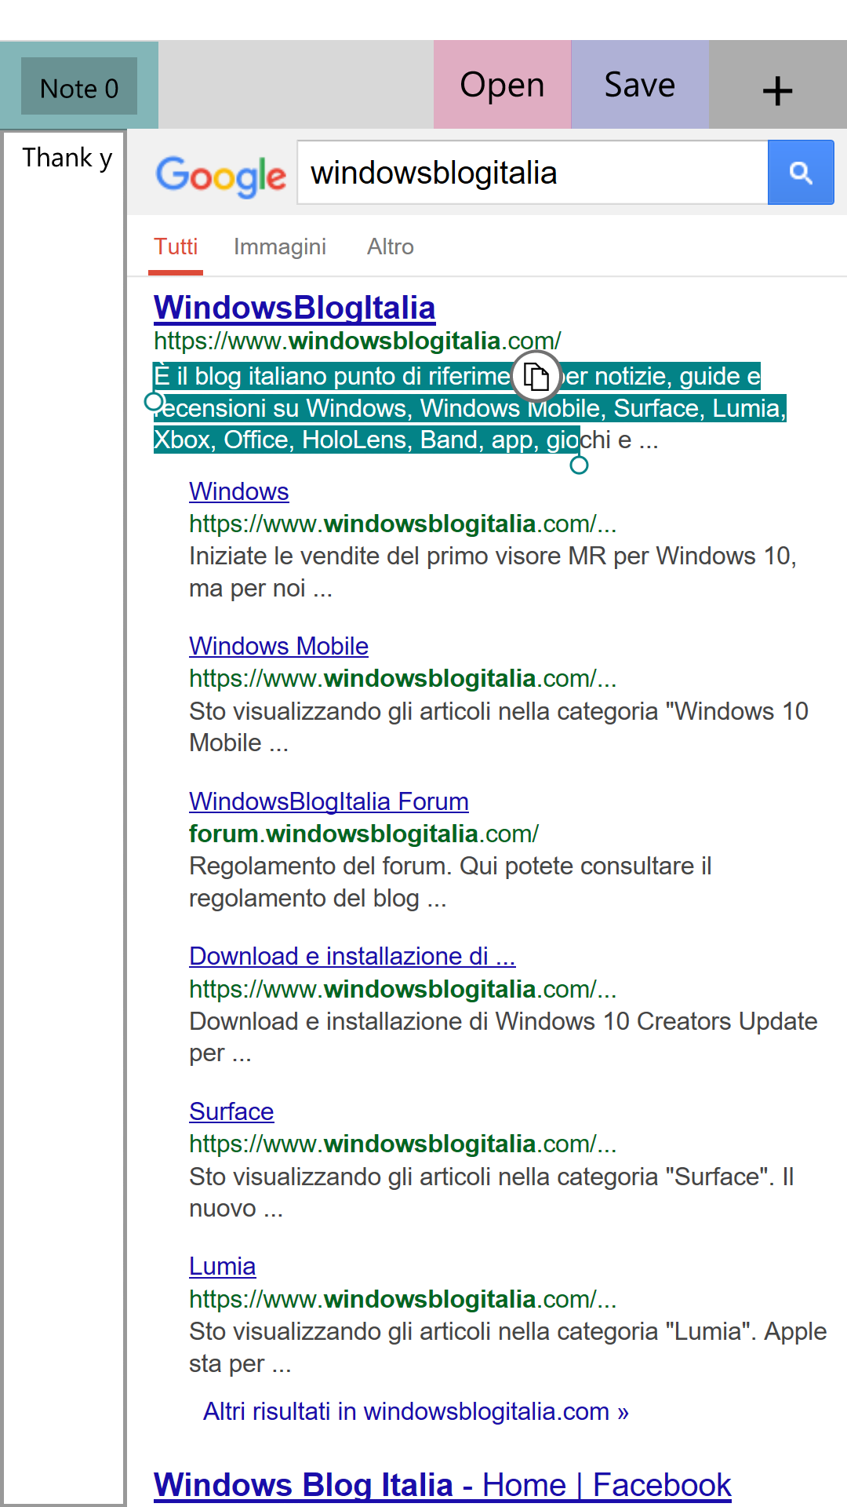Open Windows Blog Italia Facebook result
This screenshot has width=847, height=1507.
442,1485
